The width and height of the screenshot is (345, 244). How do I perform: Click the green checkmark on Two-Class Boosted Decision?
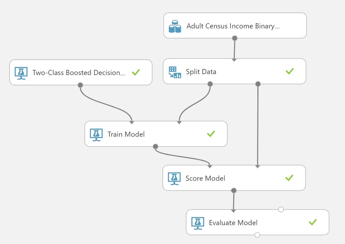(x=136, y=72)
